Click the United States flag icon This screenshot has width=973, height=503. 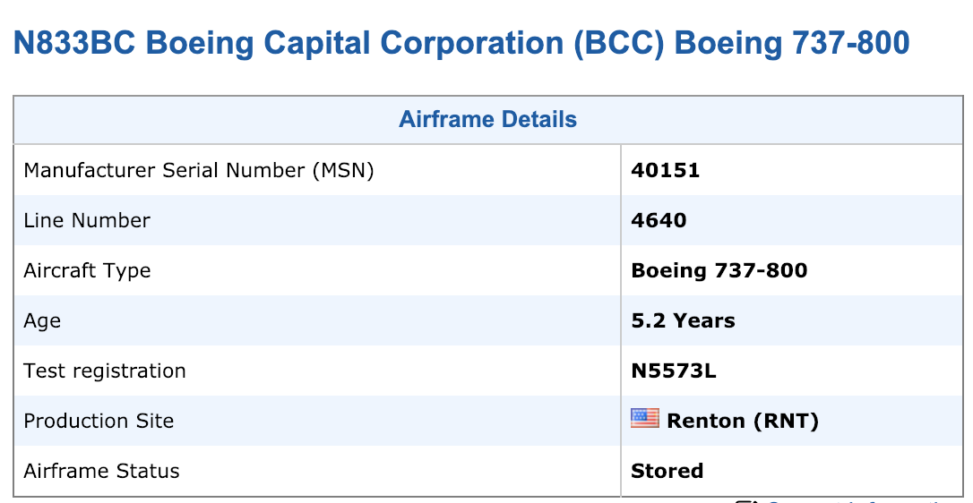pos(644,418)
